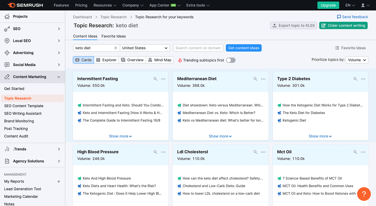Click the Agency Solutions document icon
Image resolution: width=376 pixels, height=206 pixels.
pos(7,161)
